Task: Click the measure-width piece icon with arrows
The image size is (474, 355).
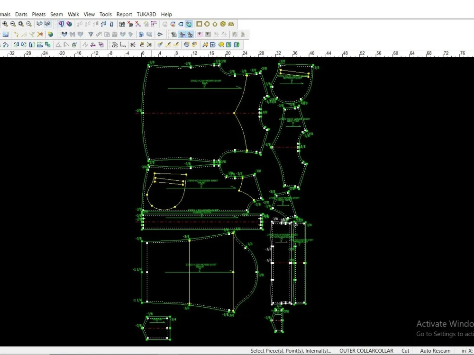Action: pos(64,34)
